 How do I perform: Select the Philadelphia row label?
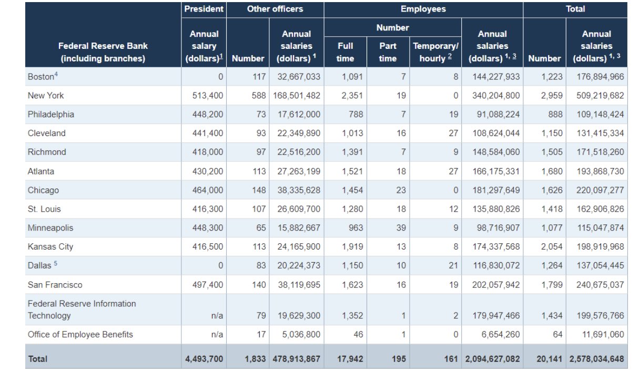tap(50, 115)
